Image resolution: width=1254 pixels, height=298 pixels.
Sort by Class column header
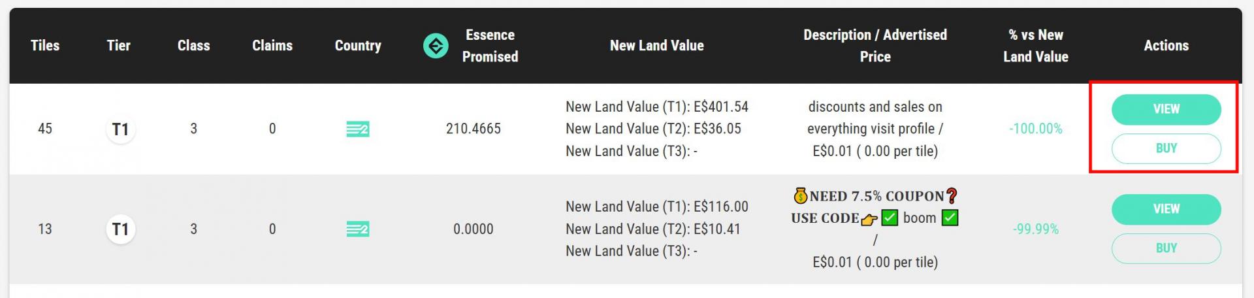[194, 46]
